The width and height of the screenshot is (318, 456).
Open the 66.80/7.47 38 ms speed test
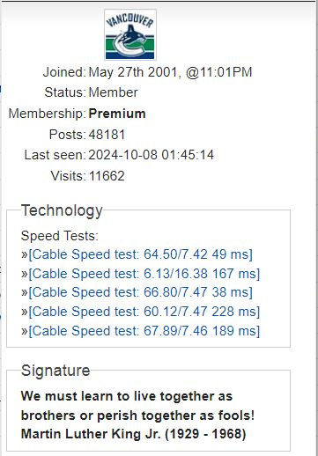(x=140, y=292)
